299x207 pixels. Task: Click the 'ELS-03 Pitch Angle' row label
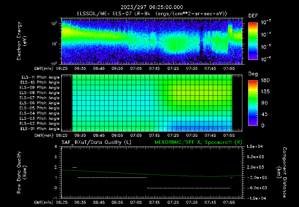click(39, 118)
